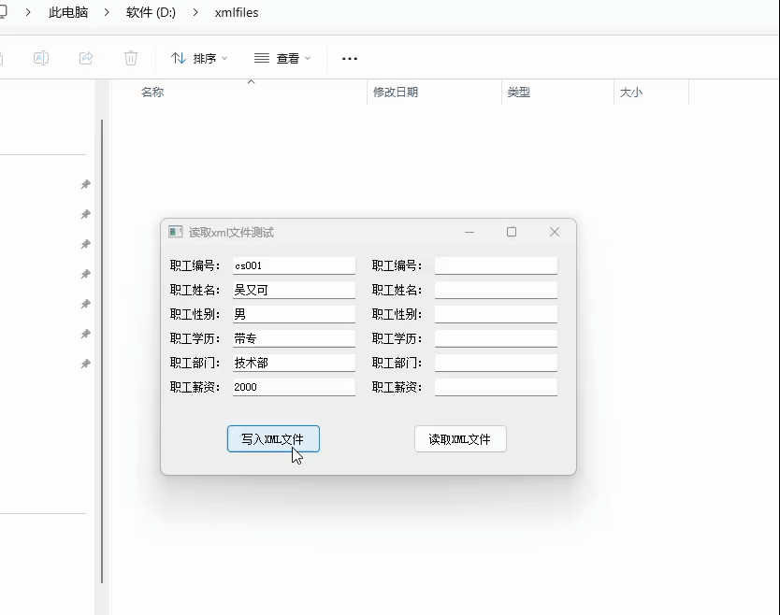780x615 pixels.
Task: Open the 查看 view dropdown
Action: (282, 59)
